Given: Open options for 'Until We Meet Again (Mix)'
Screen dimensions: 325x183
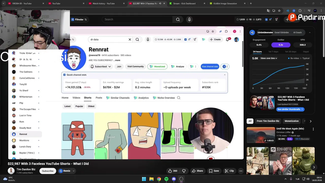Looking at the screenshot, I should [x=313, y=129].
